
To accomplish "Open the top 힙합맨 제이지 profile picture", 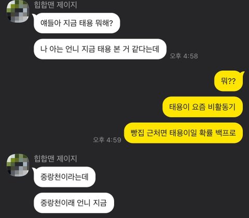I will [18, 11].
